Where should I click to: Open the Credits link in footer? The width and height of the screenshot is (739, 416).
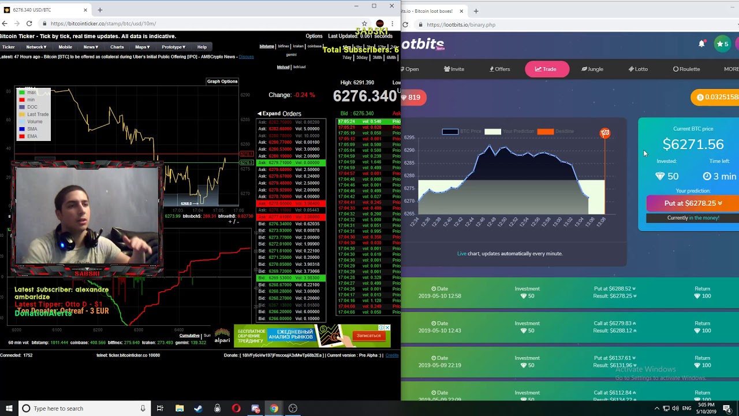point(392,355)
